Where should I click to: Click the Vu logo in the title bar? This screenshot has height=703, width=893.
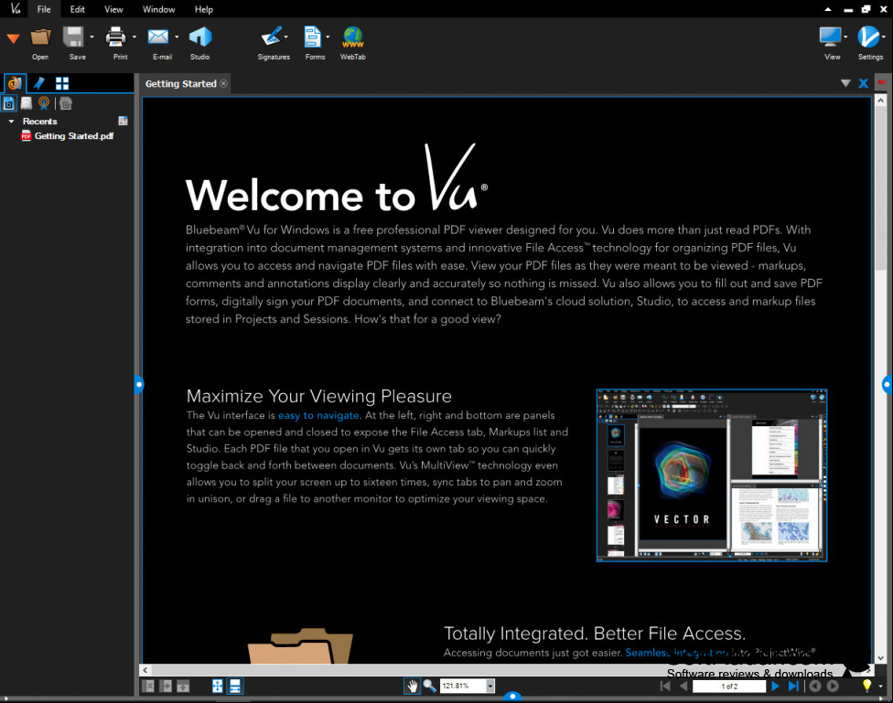(x=15, y=8)
